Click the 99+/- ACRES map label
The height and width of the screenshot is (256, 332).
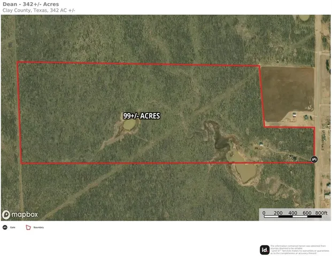[x=142, y=115]
